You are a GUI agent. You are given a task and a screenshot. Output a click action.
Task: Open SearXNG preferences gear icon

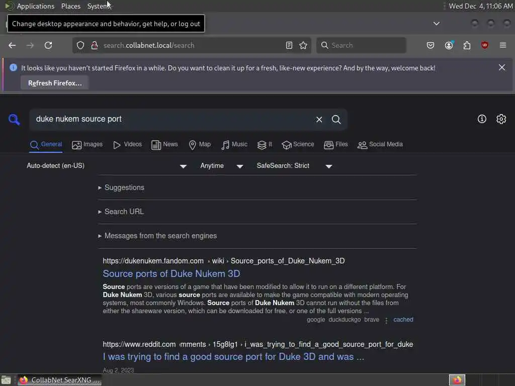[x=501, y=119]
